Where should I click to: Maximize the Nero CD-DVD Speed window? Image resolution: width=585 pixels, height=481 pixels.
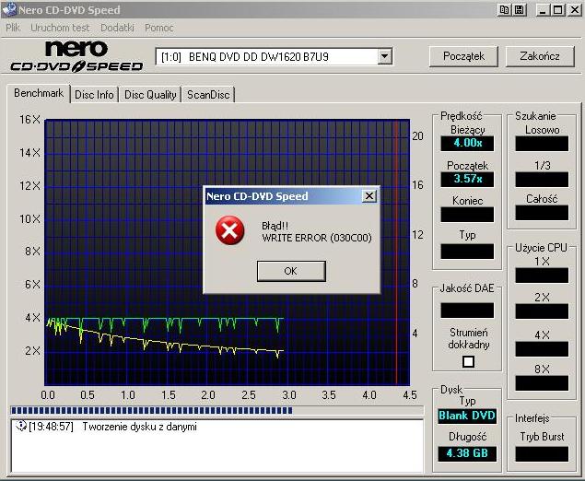click(x=558, y=10)
